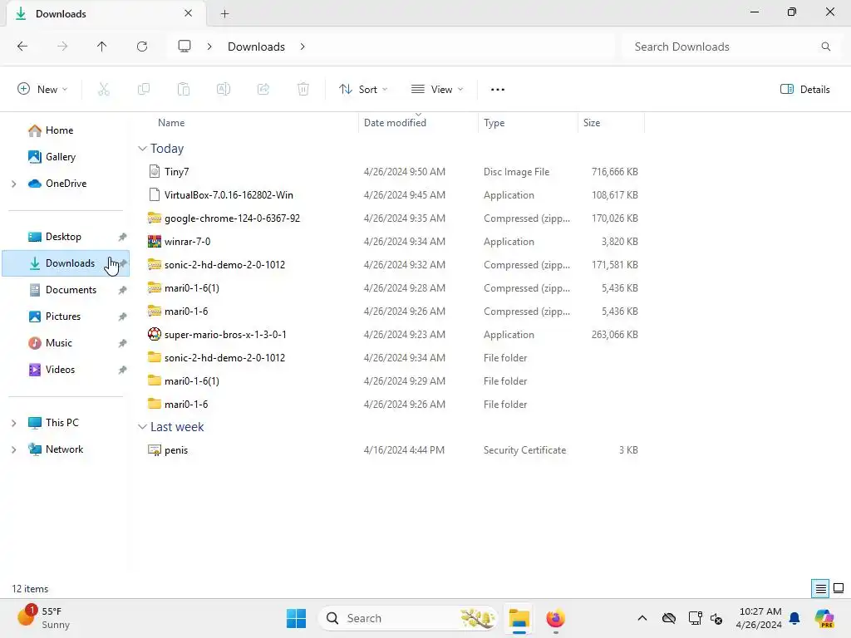This screenshot has height=638, width=851.
Task: Add a new tab with plus
Action: [224, 13]
